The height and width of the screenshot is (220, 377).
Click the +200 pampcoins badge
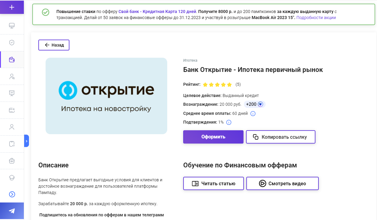click(x=254, y=104)
